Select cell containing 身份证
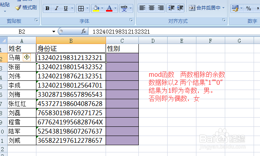 point(71,48)
